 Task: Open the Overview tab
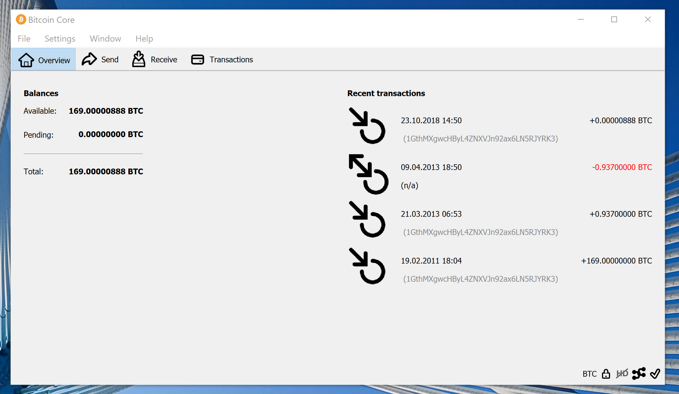[44, 60]
